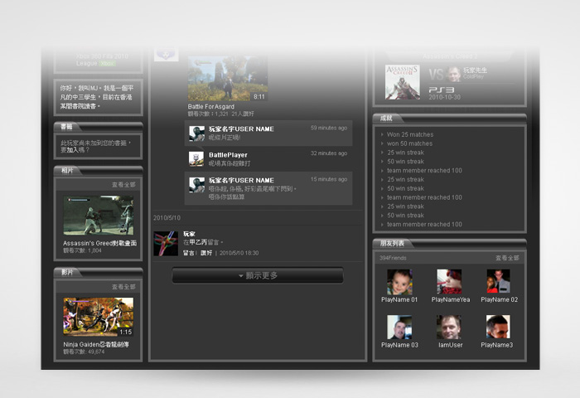The height and width of the screenshot is (398, 580).
Task: Click 394Friends count text
Action: click(393, 258)
